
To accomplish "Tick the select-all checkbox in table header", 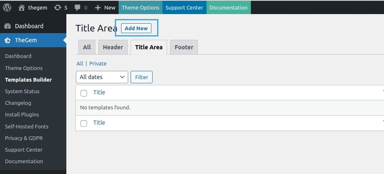I will tap(84, 93).
